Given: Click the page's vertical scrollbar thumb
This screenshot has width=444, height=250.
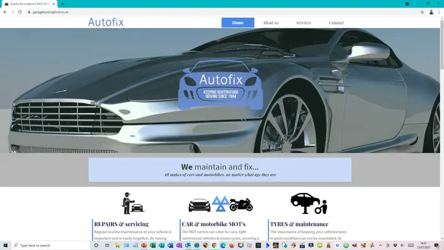Looking at the screenshot, I should [441, 44].
